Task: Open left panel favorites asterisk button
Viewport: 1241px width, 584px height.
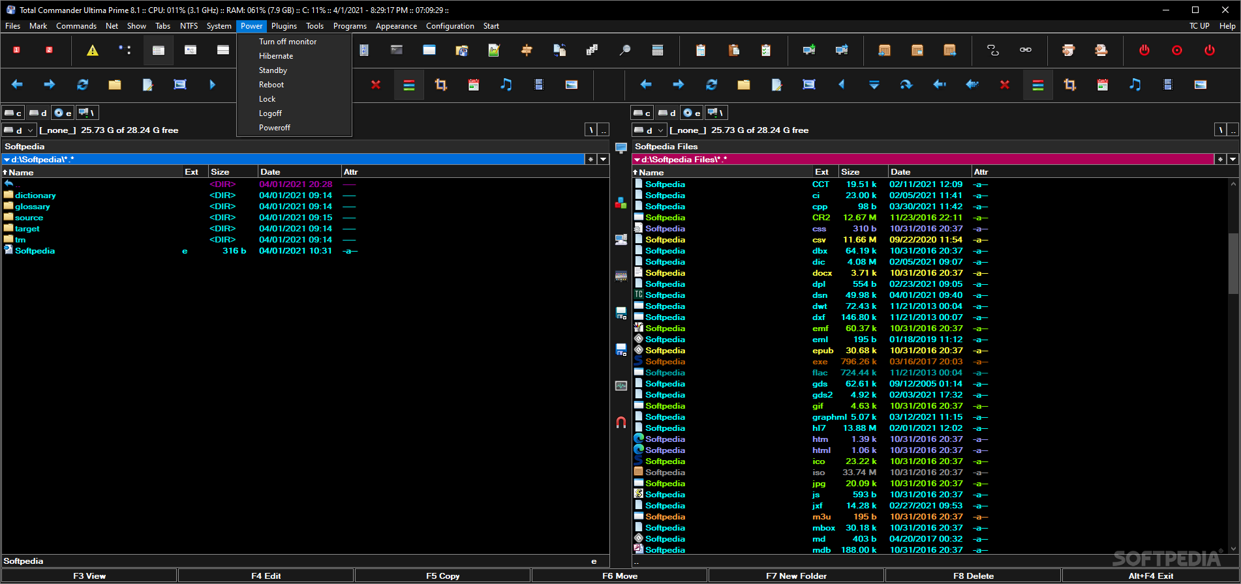Action: [590, 159]
